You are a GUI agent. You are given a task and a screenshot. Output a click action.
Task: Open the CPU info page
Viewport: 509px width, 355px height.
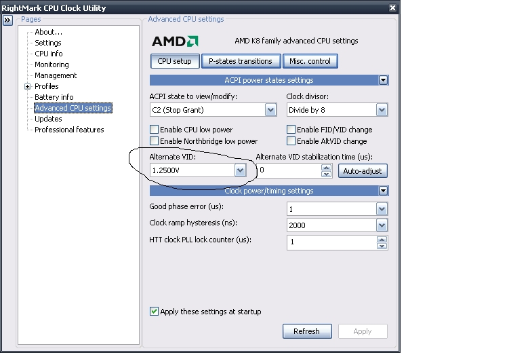pos(48,54)
